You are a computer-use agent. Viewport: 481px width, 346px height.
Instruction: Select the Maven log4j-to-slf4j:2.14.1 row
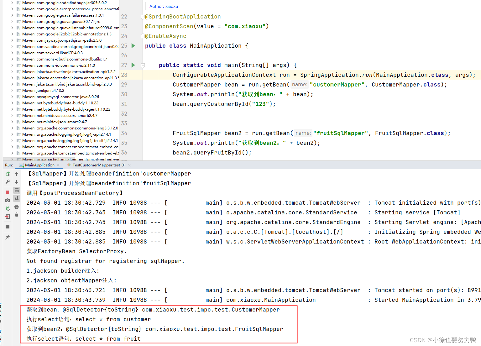coord(61,141)
